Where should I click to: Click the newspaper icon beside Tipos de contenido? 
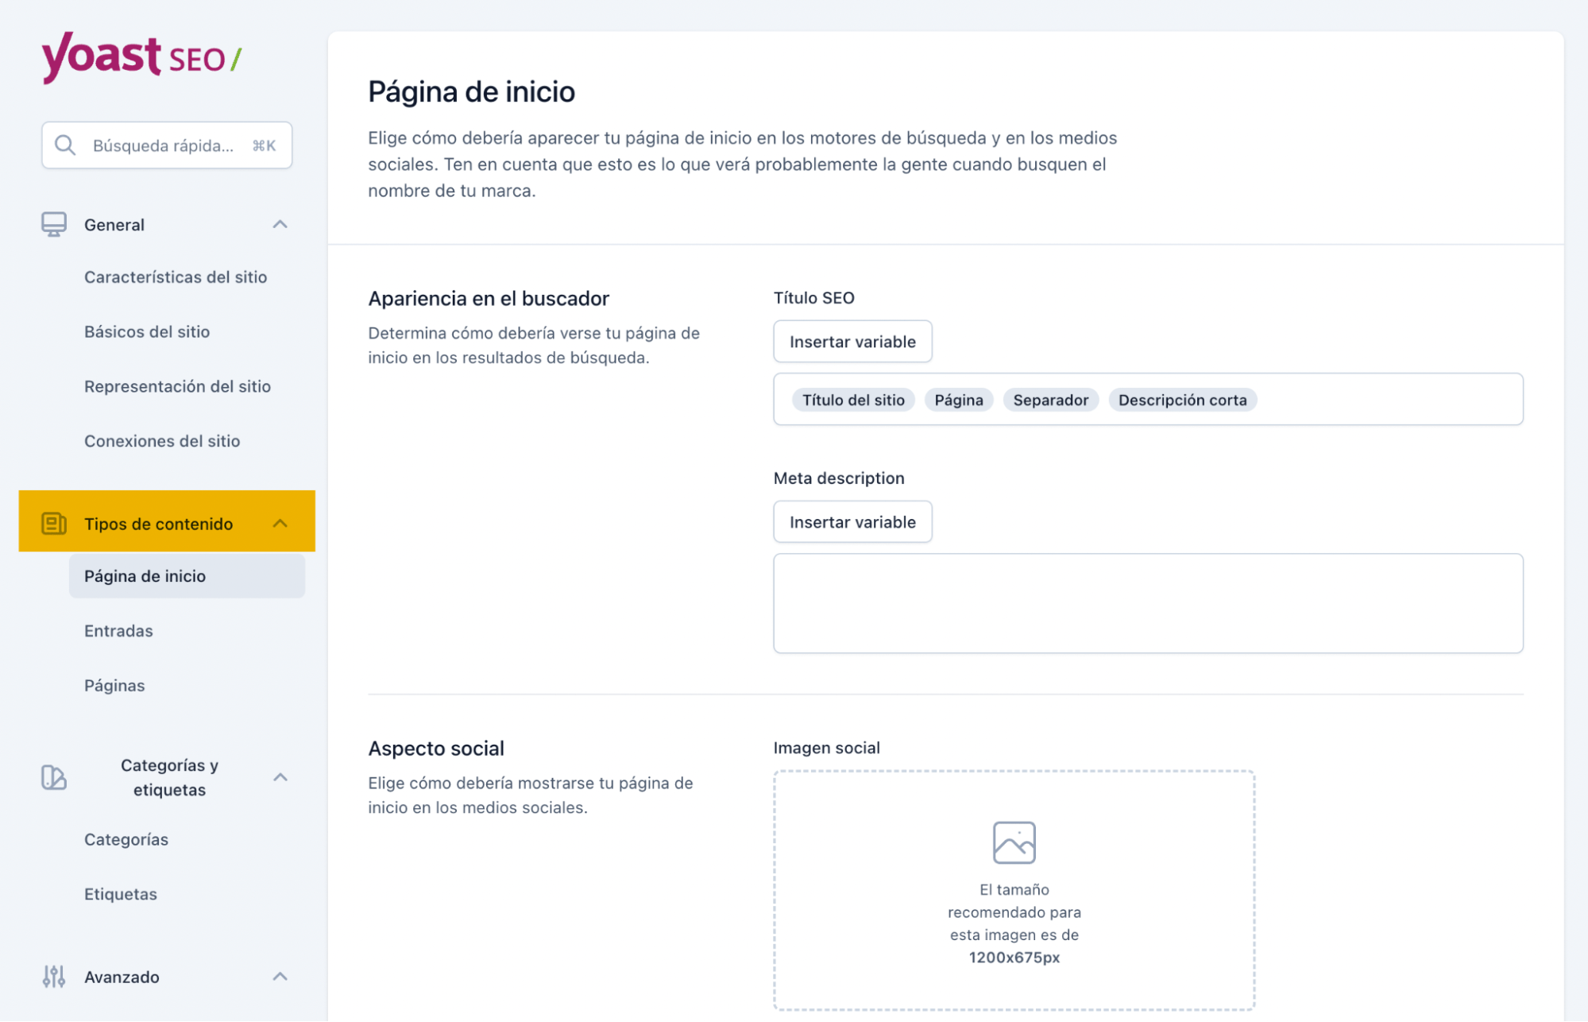click(x=53, y=522)
